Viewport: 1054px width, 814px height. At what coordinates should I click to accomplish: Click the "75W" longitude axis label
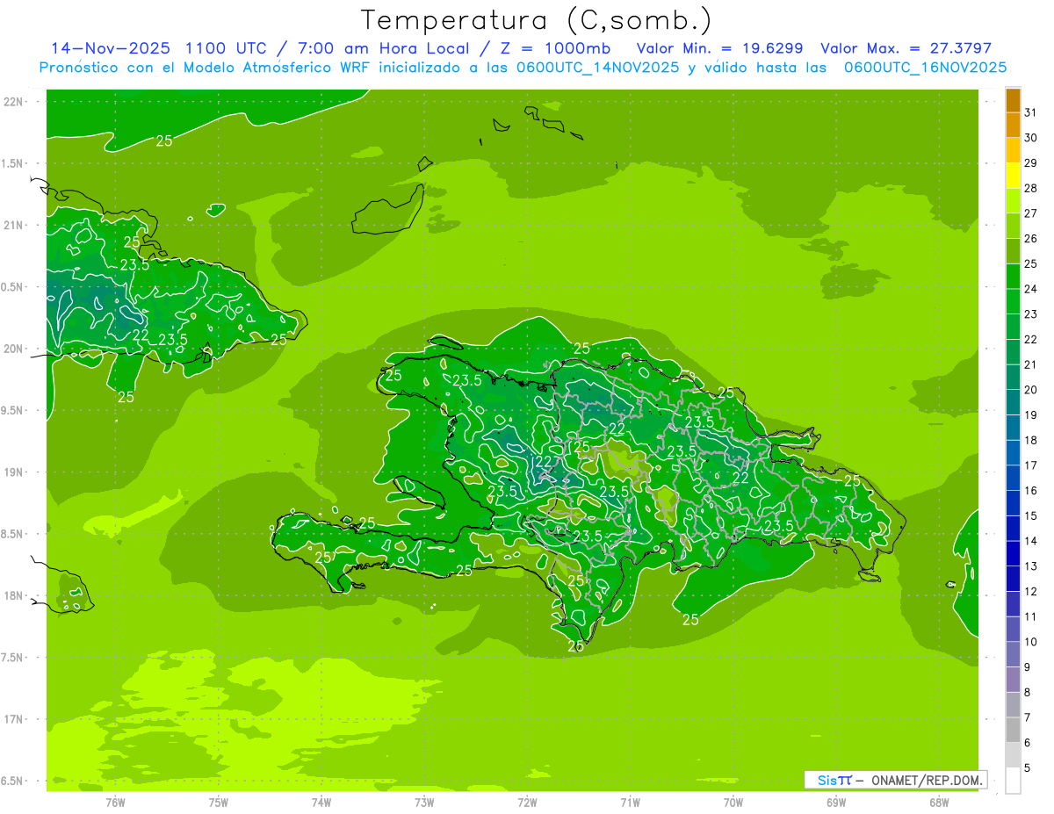219,802
